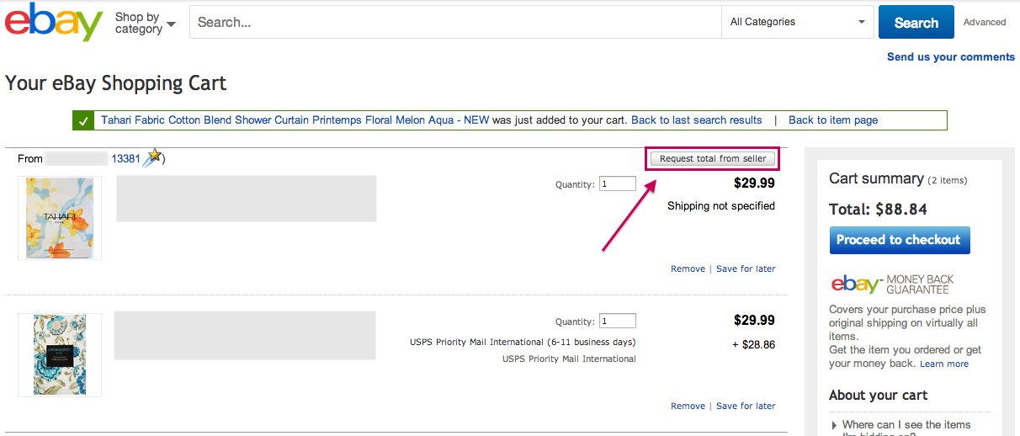Click the Tahari floral curtain thumbnail
Viewport: 1020px width, 436px height.
[60, 217]
